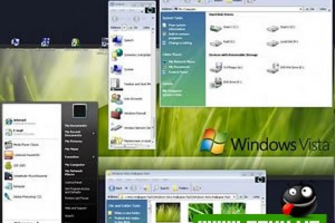
Task: Click Back button in wallpaper folder window
Action: 116,188
